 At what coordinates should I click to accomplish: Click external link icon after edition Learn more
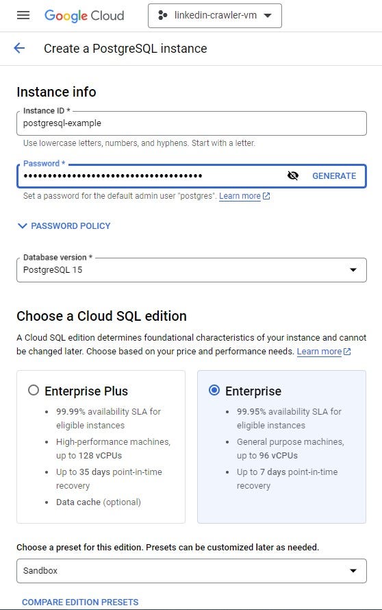(347, 352)
